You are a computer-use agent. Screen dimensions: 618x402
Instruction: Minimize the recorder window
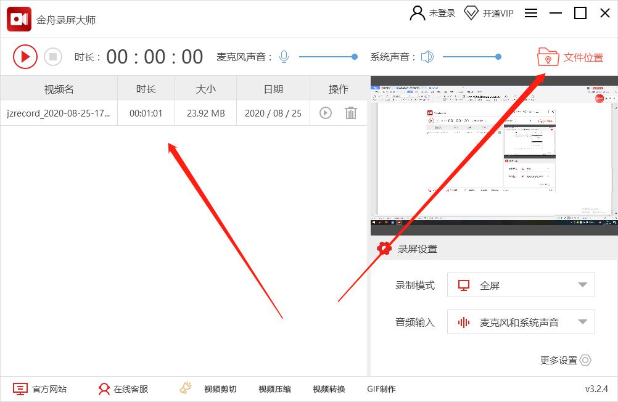point(555,13)
